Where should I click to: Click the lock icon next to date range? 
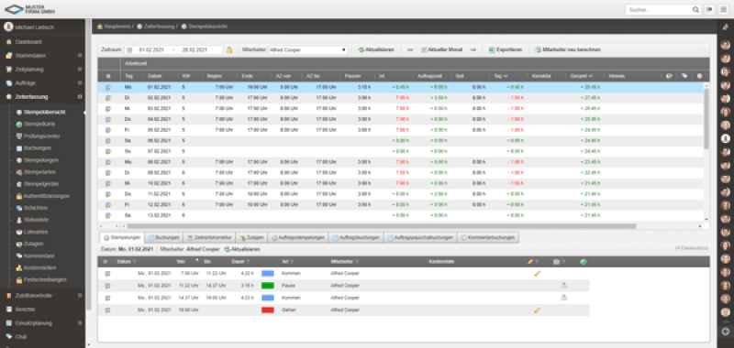point(229,49)
